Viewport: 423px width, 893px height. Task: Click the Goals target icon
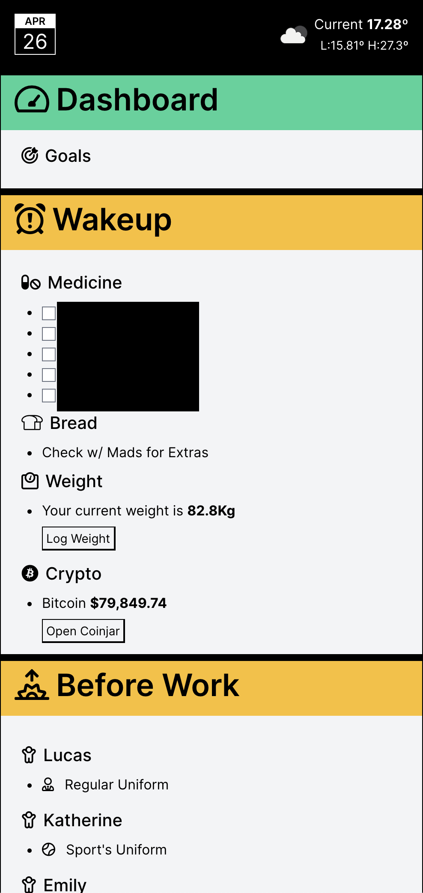30,156
